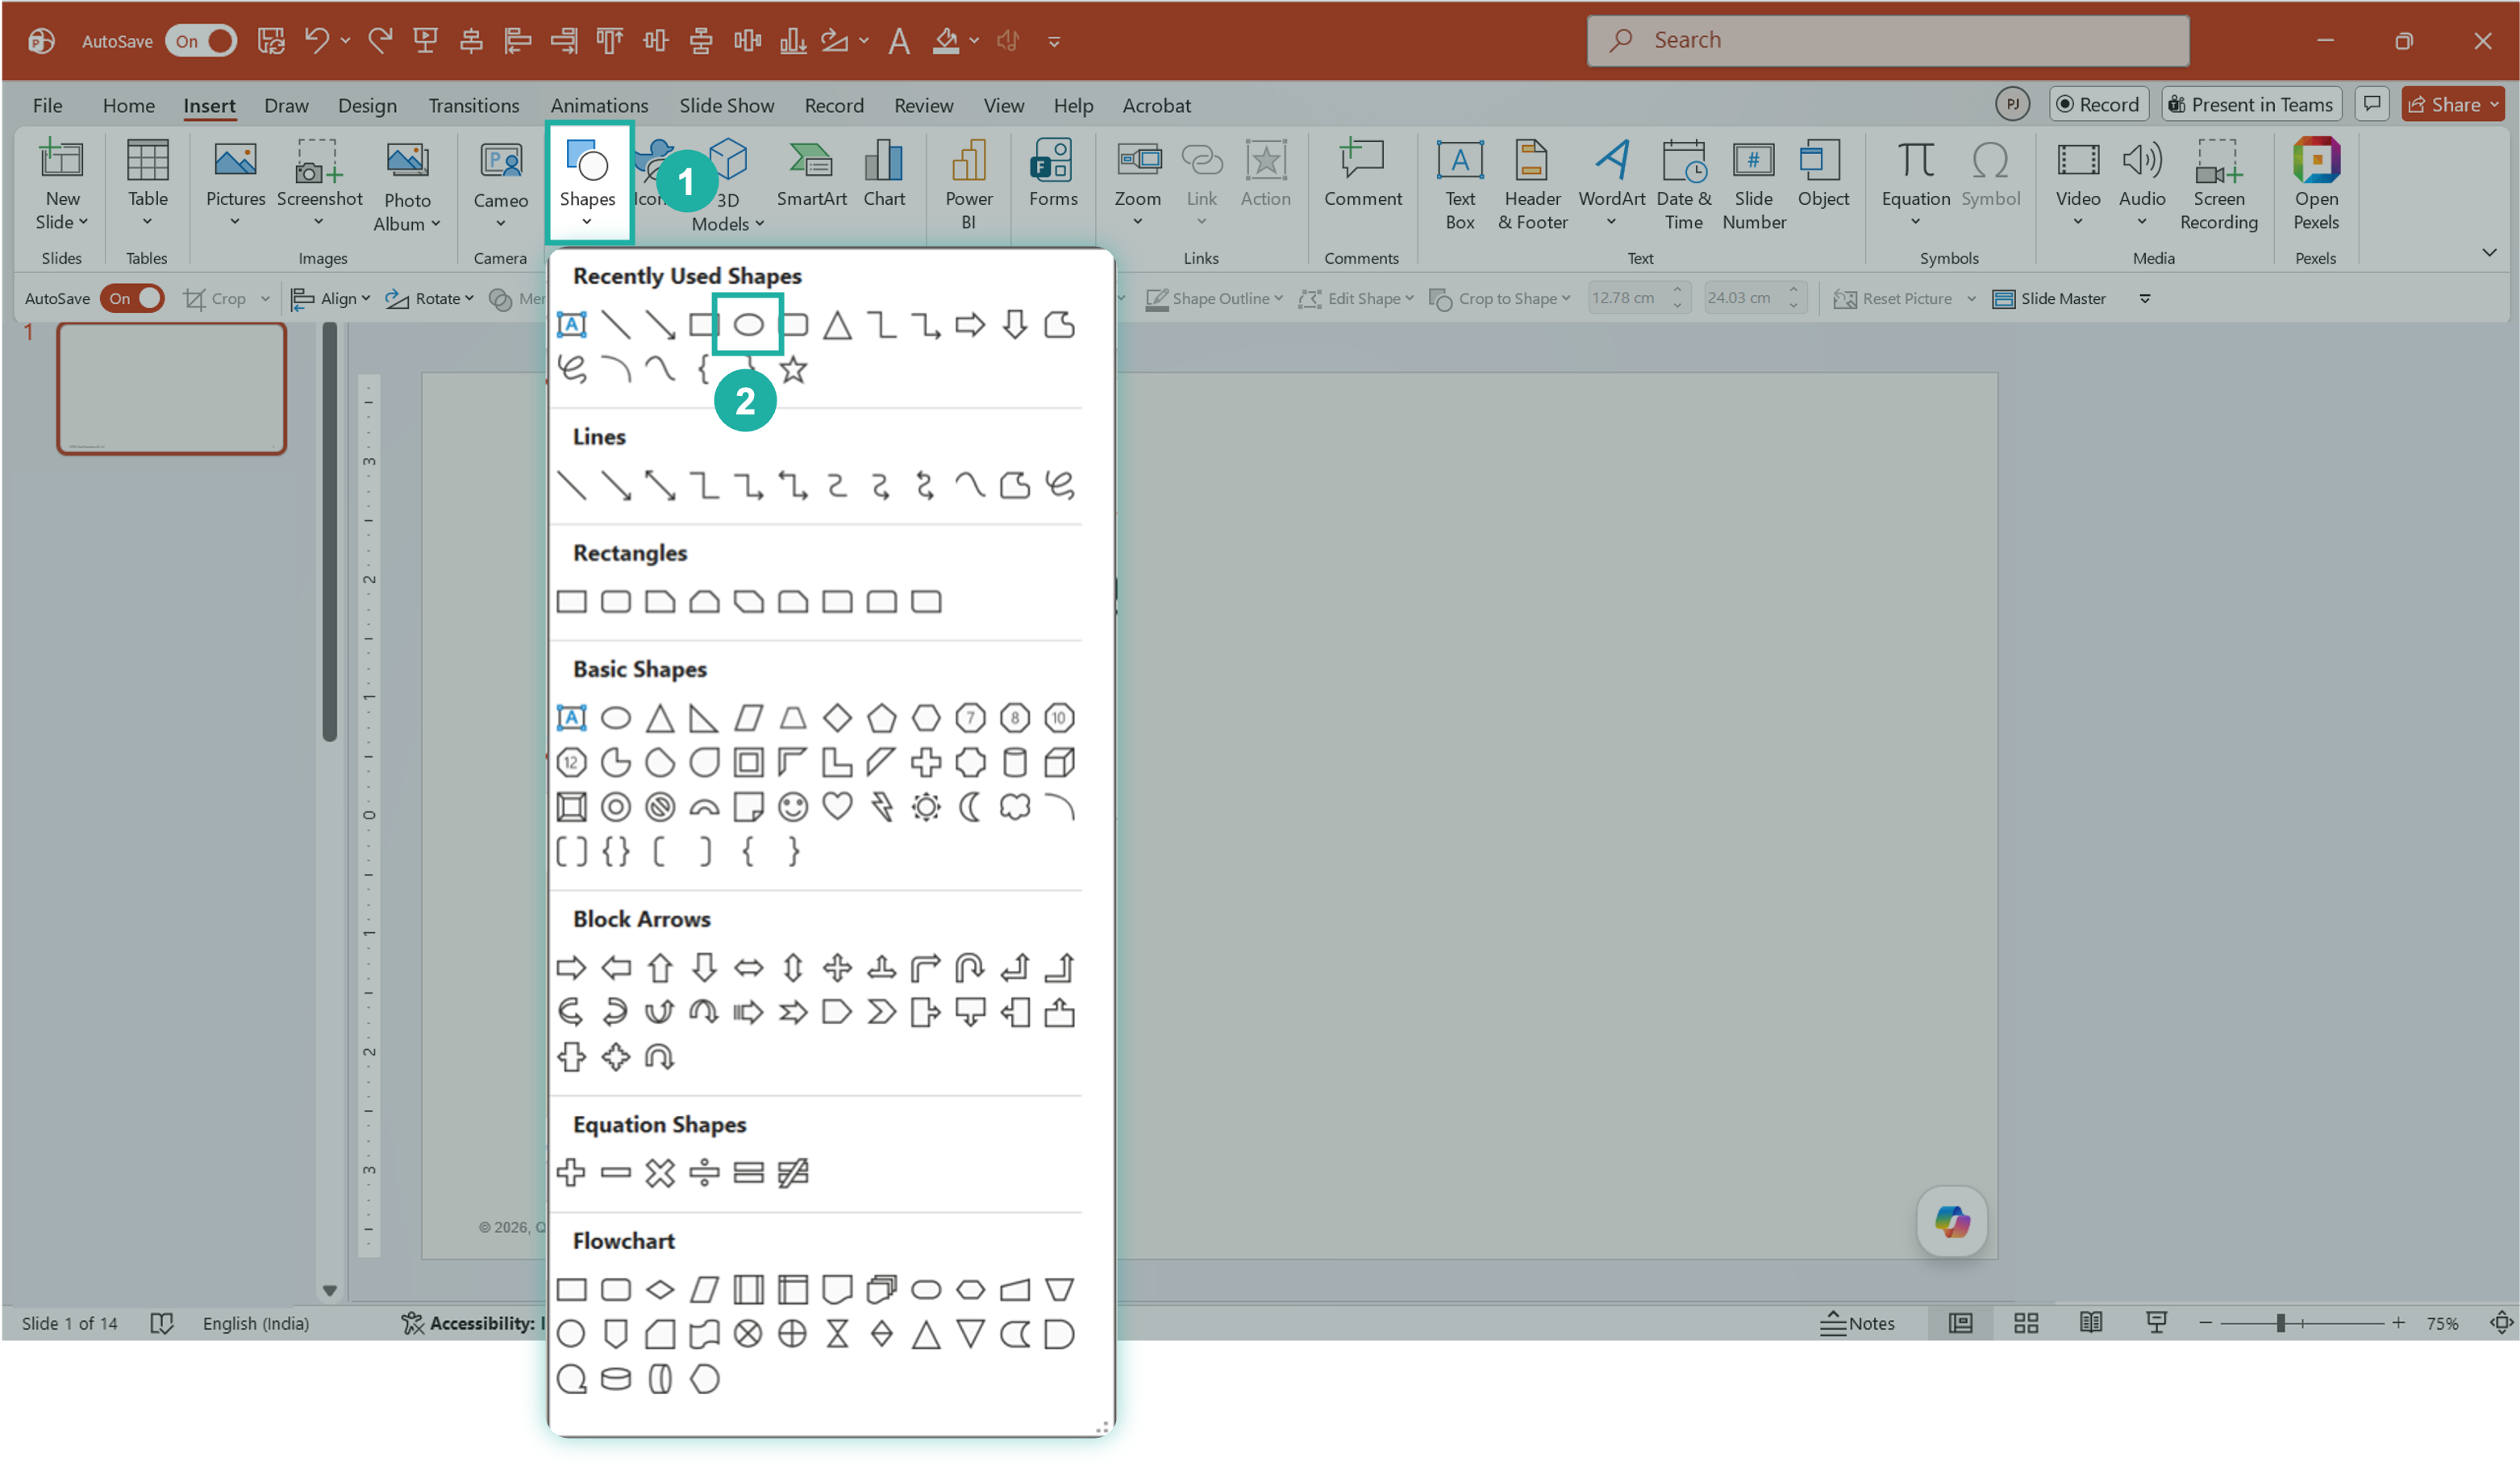Open the File tab
The width and height of the screenshot is (2520, 1474).
pyautogui.click(x=47, y=105)
